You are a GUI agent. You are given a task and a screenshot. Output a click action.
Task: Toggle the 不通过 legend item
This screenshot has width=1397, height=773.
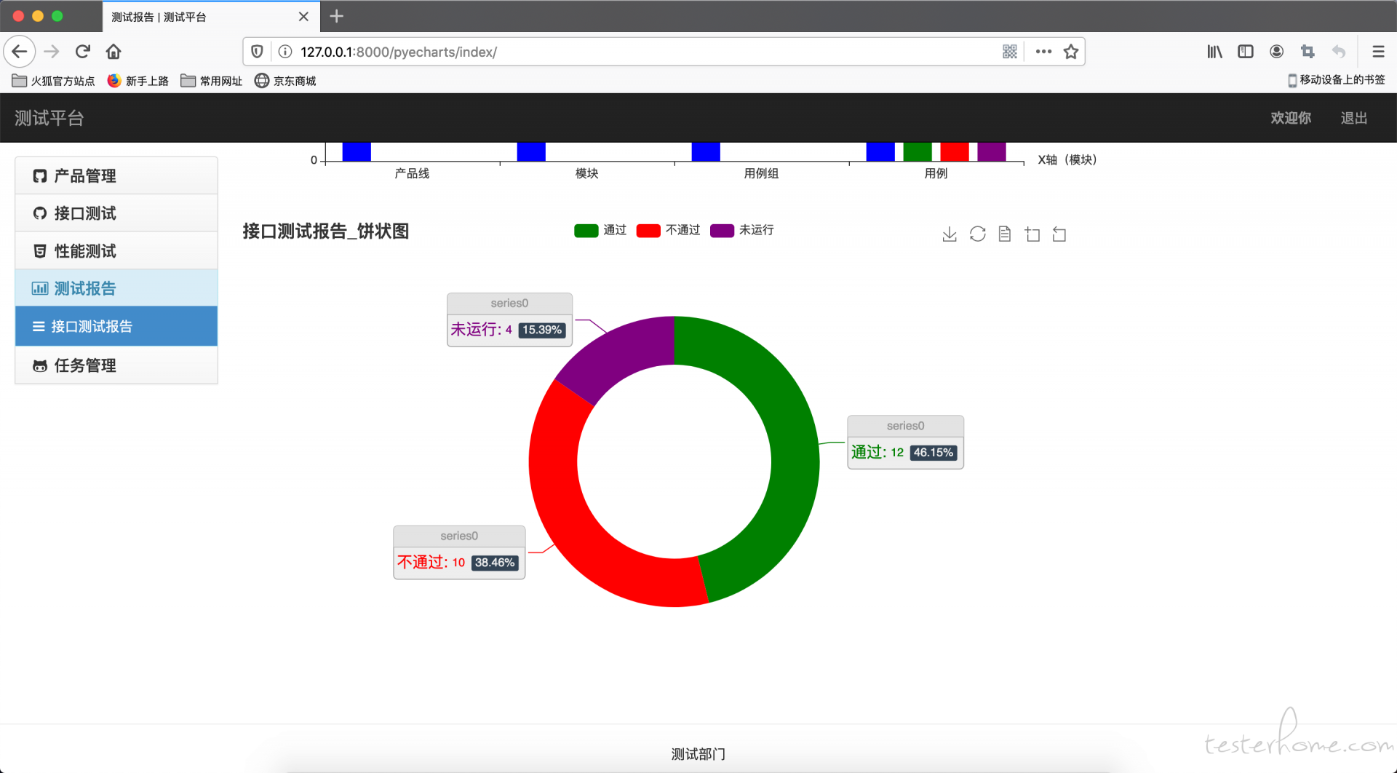pos(668,230)
